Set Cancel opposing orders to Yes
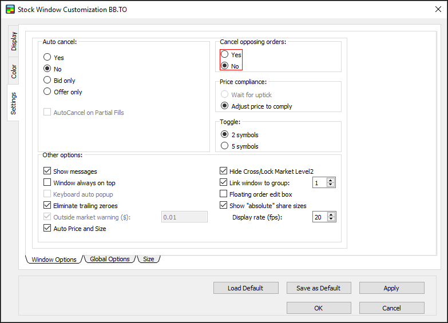This screenshot has width=448, height=323. click(225, 55)
